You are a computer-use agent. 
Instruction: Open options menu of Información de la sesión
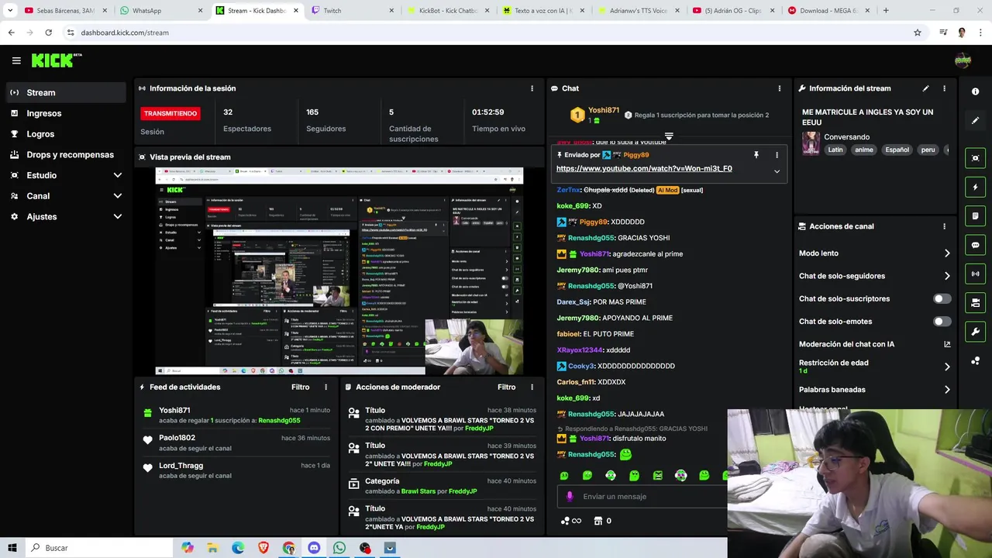532,88
